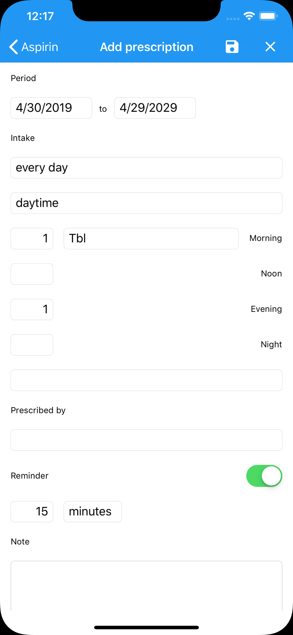Change the reminder 'minutes' unit selector

pos(93,511)
